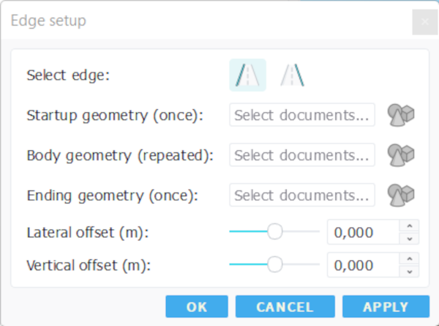Click the Vertical offset value field

[x=363, y=265]
